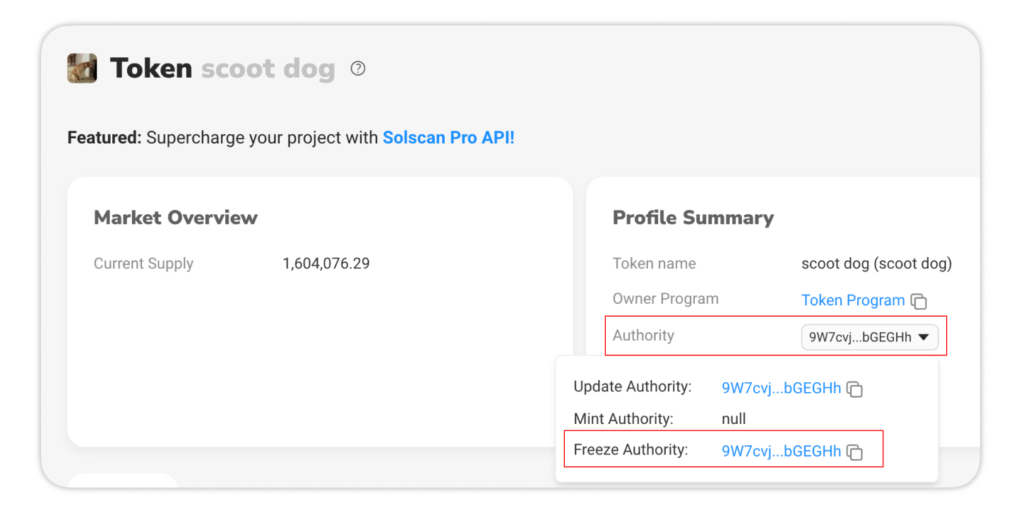
Task: Click the scoot dog token image
Action: click(82, 69)
